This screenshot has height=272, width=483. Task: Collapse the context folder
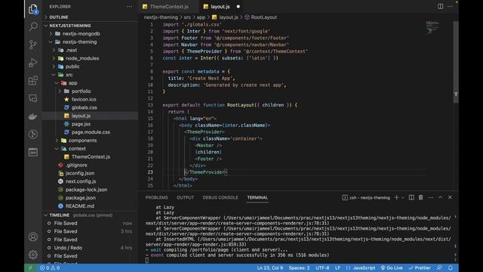pyautogui.click(x=77, y=148)
